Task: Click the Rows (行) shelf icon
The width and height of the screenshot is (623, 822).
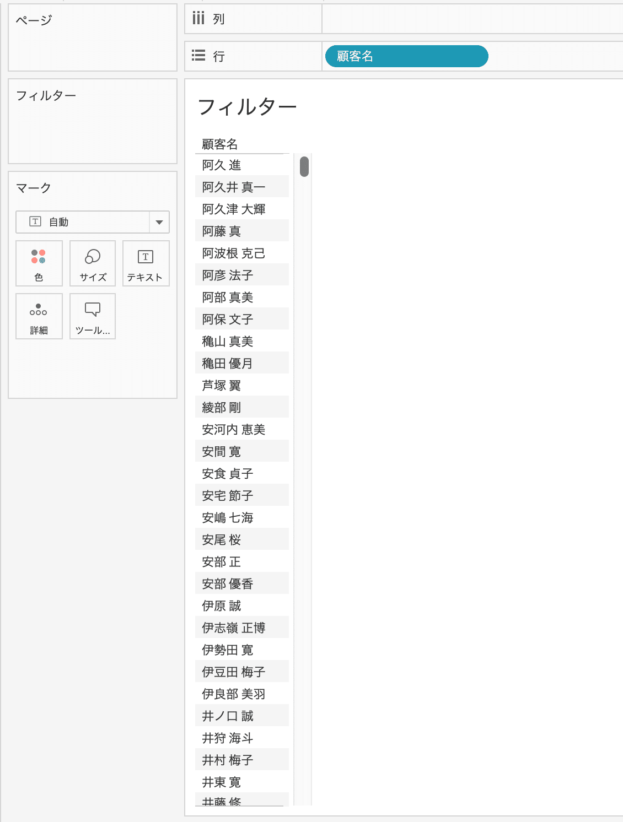Action: click(x=198, y=56)
